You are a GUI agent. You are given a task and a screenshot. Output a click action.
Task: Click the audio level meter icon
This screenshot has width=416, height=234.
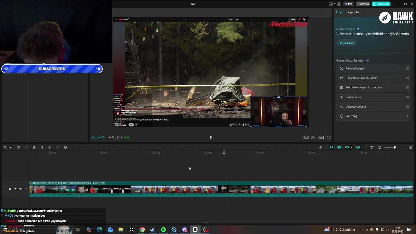[x=127, y=138]
